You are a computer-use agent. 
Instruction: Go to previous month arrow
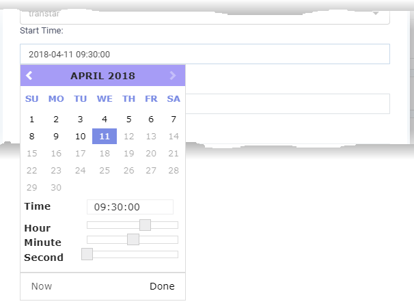coord(29,76)
